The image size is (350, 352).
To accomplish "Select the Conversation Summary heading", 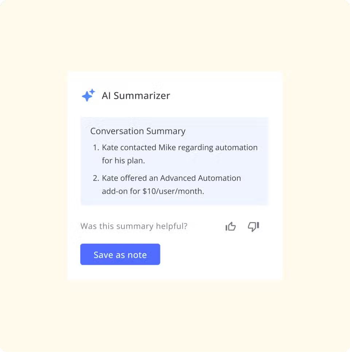I will point(137,131).
